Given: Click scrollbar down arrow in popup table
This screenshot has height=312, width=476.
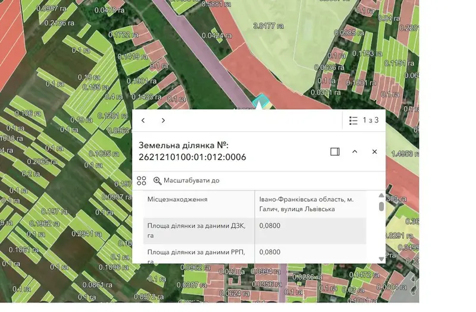Looking at the screenshot, I should tap(381, 259).
